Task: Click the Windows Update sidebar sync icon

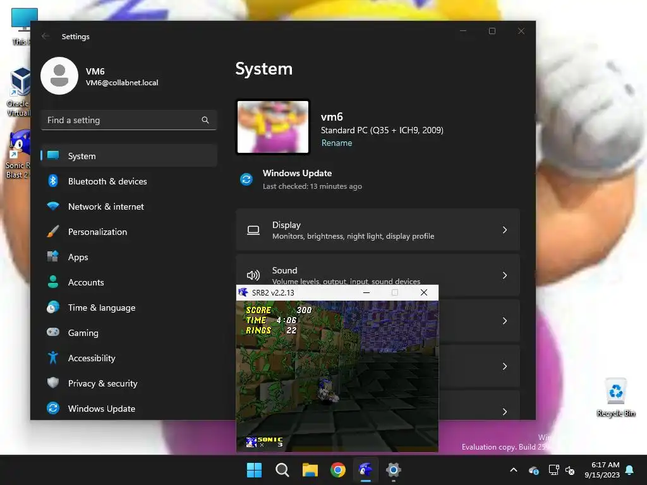Action: click(x=53, y=408)
